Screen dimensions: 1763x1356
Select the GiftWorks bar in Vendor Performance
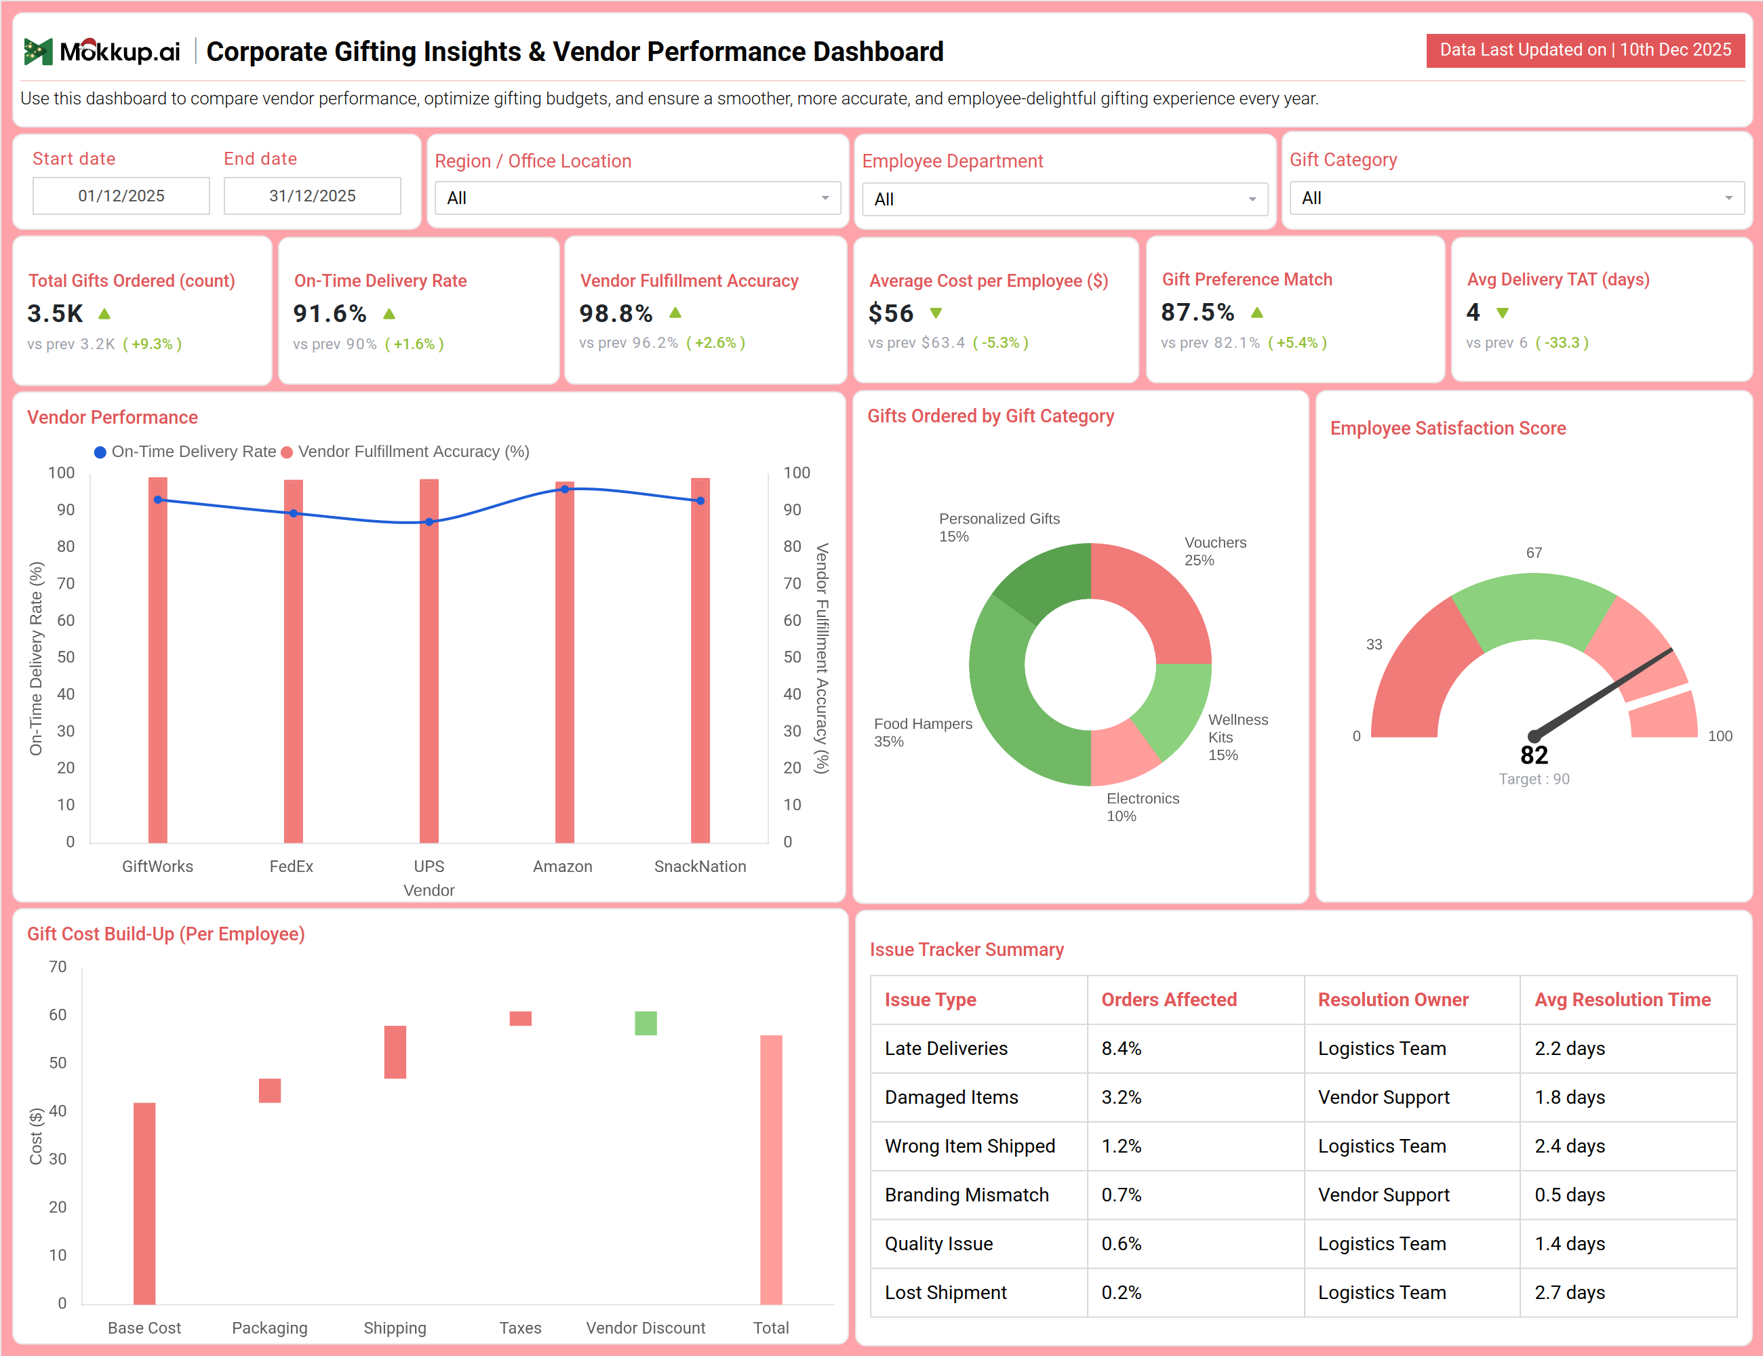click(x=157, y=660)
